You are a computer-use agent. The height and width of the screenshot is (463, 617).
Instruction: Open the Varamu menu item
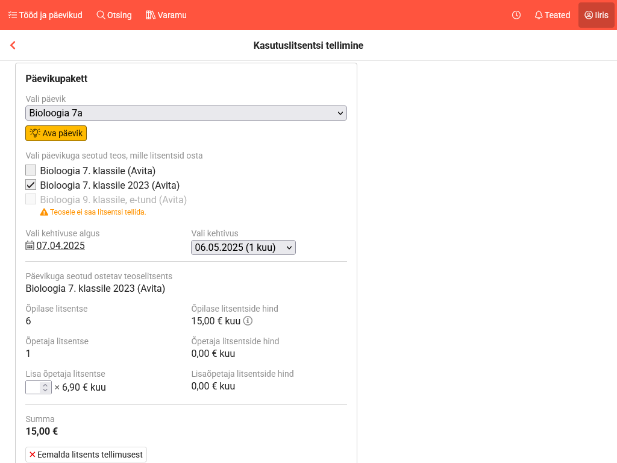pos(166,15)
